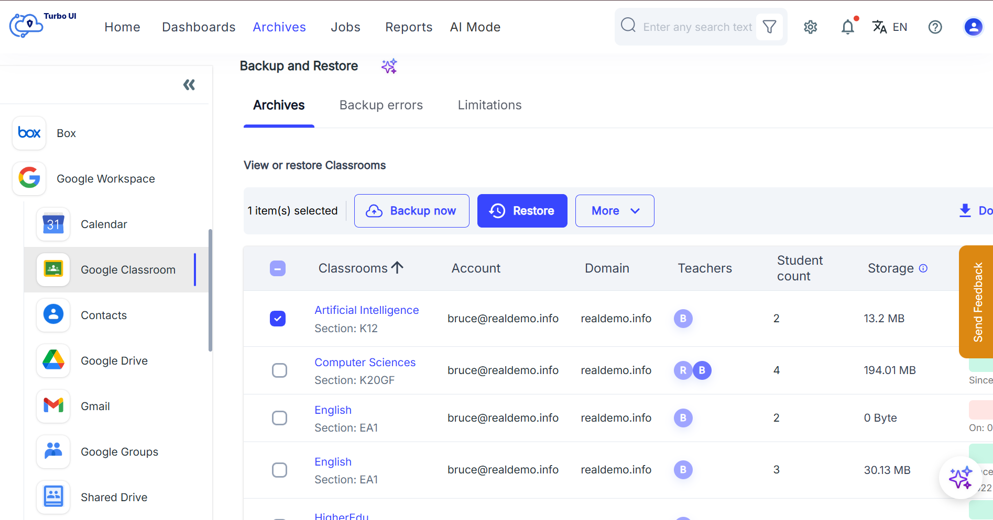Uncheck the Artificial Intelligence classroom checkbox
Viewport: 993px width, 520px height.
pyautogui.click(x=278, y=319)
